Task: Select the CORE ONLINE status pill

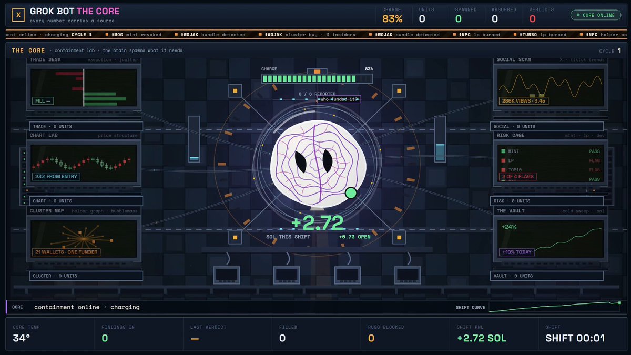Action: coord(595,15)
